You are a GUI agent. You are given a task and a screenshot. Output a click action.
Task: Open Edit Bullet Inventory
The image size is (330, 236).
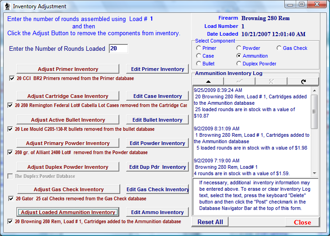(x=157, y=120)
